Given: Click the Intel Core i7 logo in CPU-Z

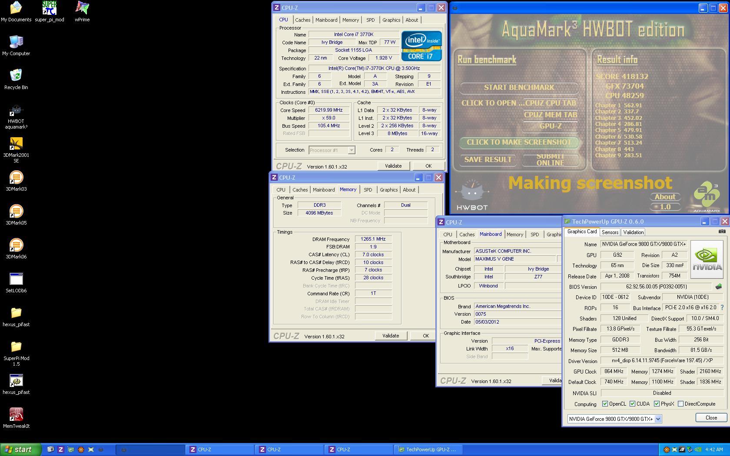Looking at the screenshot, I should coord(421,46).
